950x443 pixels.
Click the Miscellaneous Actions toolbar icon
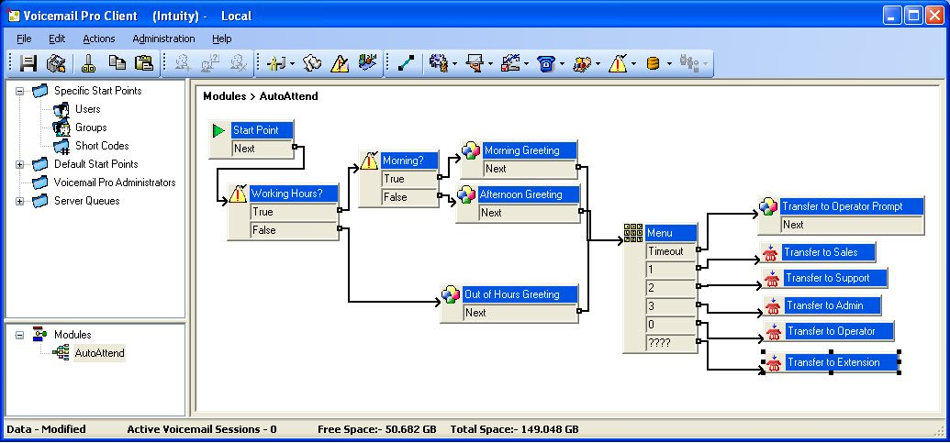(x=581, y=63)
